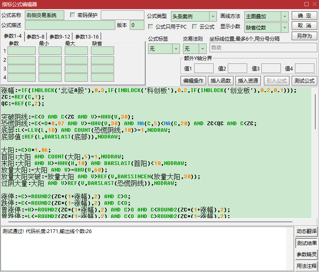Click the 测试公式 button
Screen dimensions: 319x272
pyautogui.click(x=304, y=81)
